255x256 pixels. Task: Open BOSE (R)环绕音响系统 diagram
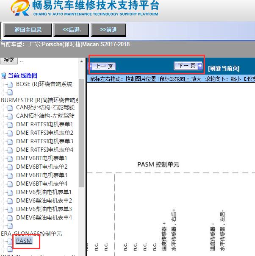pyautogui.click(x=44, y=84)
